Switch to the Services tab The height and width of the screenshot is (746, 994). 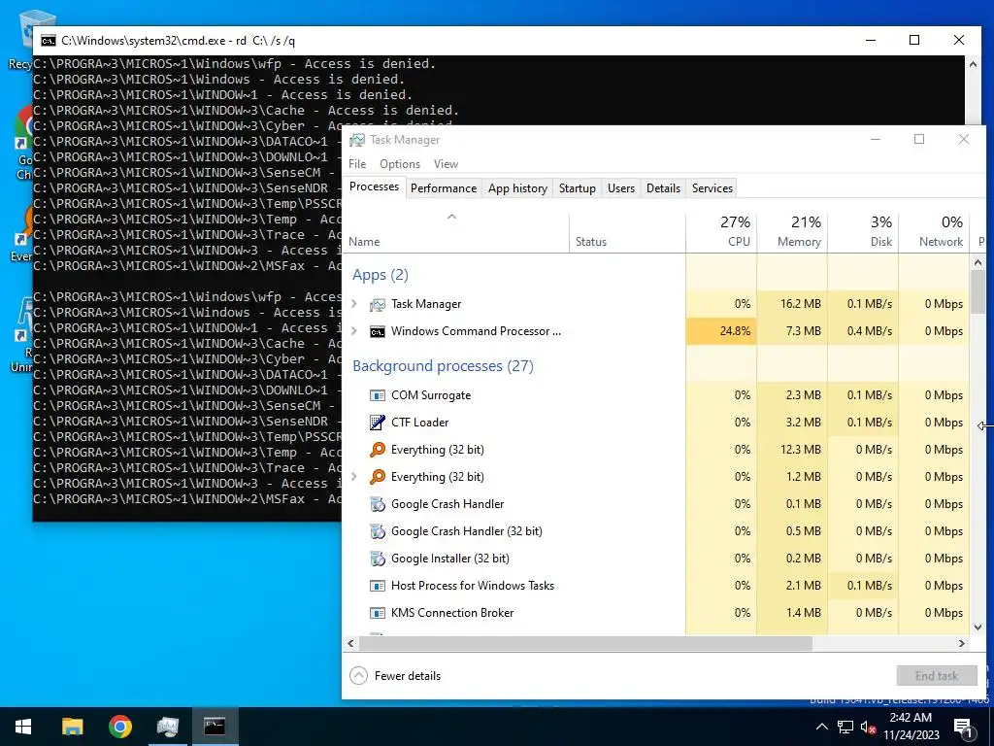coord(712,188)
